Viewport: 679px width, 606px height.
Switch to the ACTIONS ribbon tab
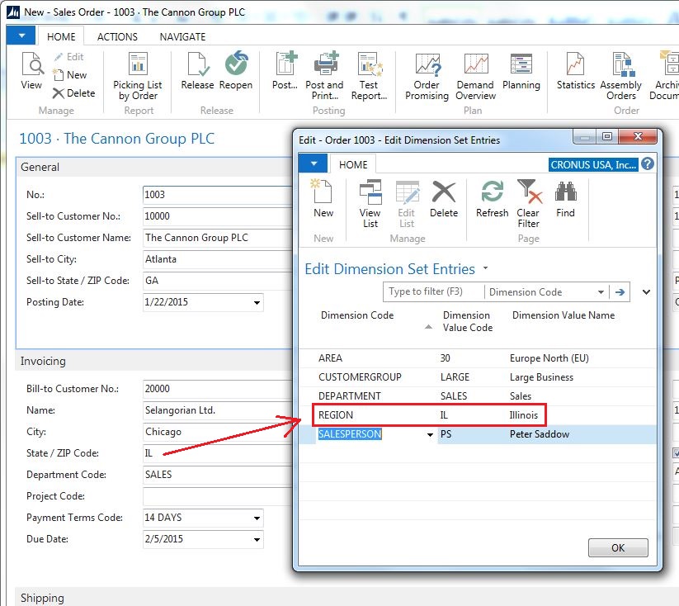click(117, 37)
